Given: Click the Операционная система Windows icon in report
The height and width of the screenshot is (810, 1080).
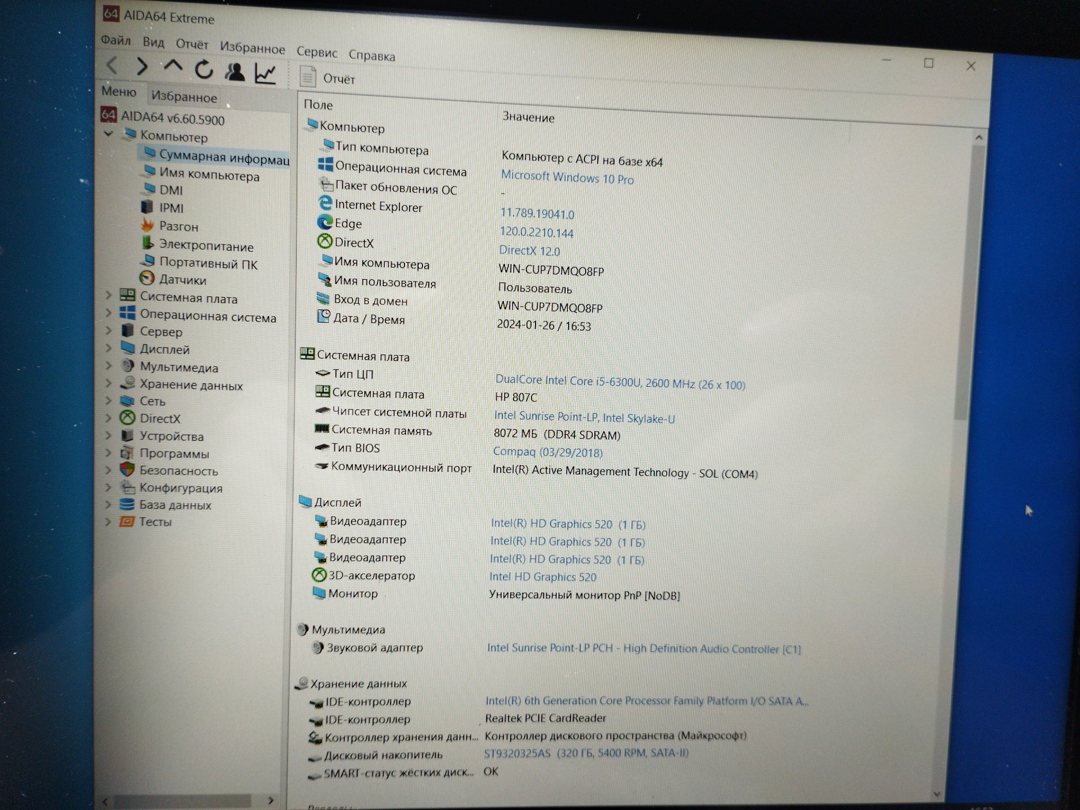Looking at the screenshot, I should [x=325, y=164].
